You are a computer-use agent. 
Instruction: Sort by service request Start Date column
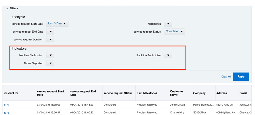pos(50,93)
